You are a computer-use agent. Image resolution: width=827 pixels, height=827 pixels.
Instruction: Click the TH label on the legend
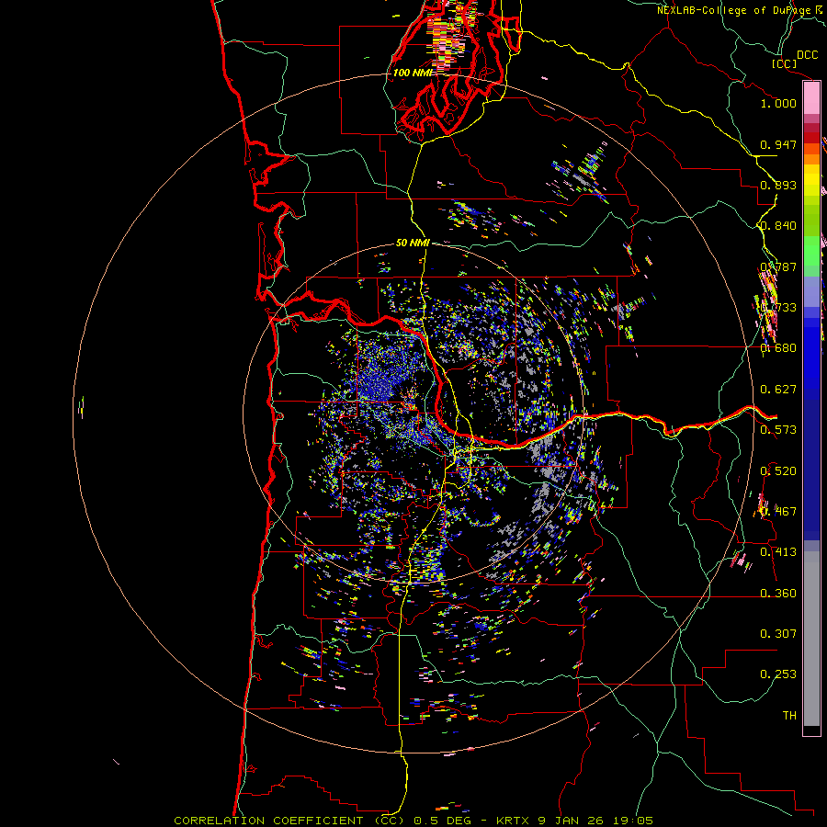pos(789,716)
